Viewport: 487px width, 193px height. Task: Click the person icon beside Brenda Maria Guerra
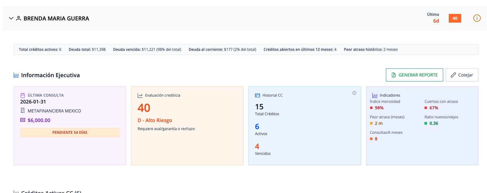(19, 19)
